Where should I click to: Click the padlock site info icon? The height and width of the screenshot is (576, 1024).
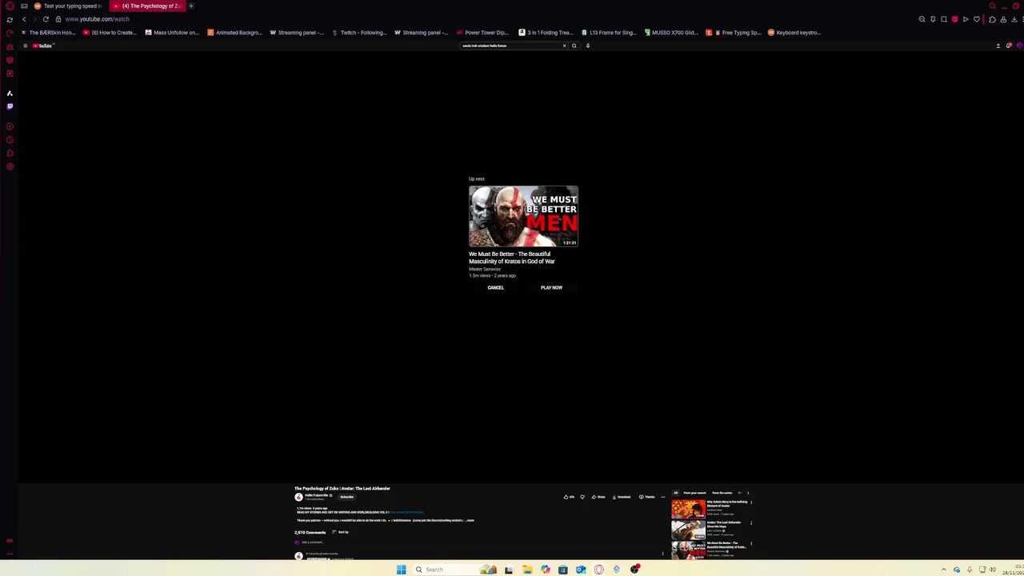[x=58, y=19]
